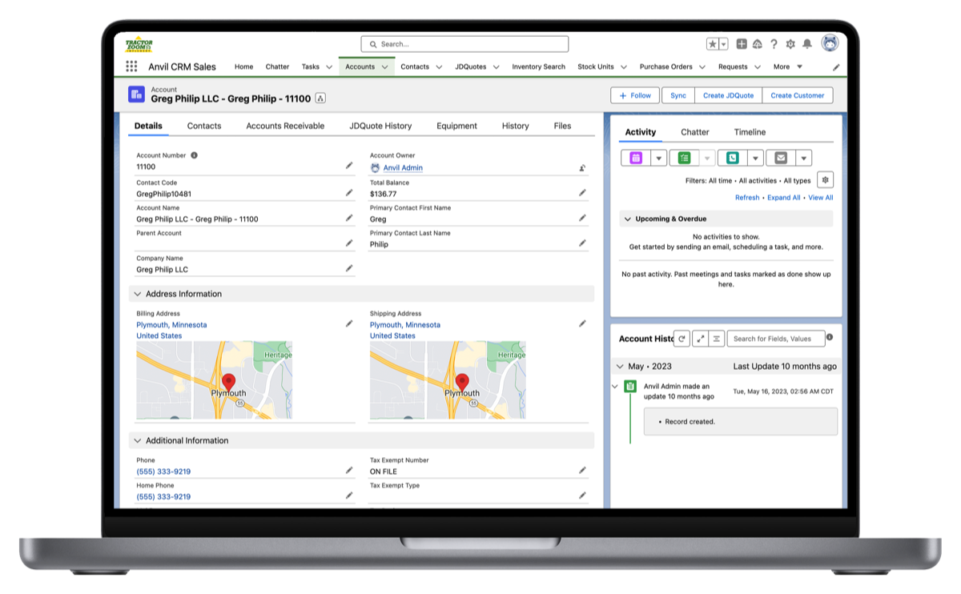Click the gray Email envelope icon
Viewport: 961px width, 594px height.
[x=780, y=158]
